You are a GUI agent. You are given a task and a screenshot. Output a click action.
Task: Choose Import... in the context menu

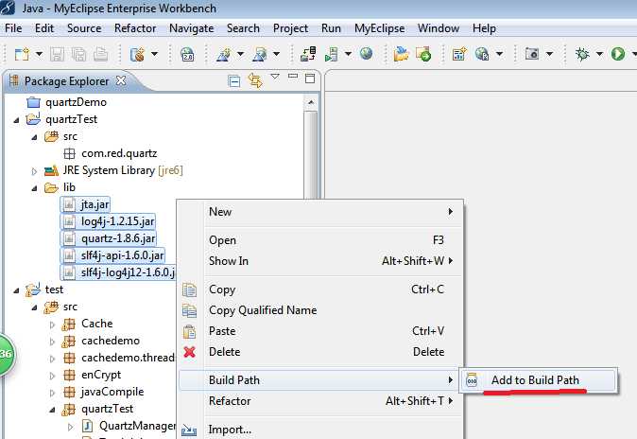pyautogui.click(x=321, y=430)
